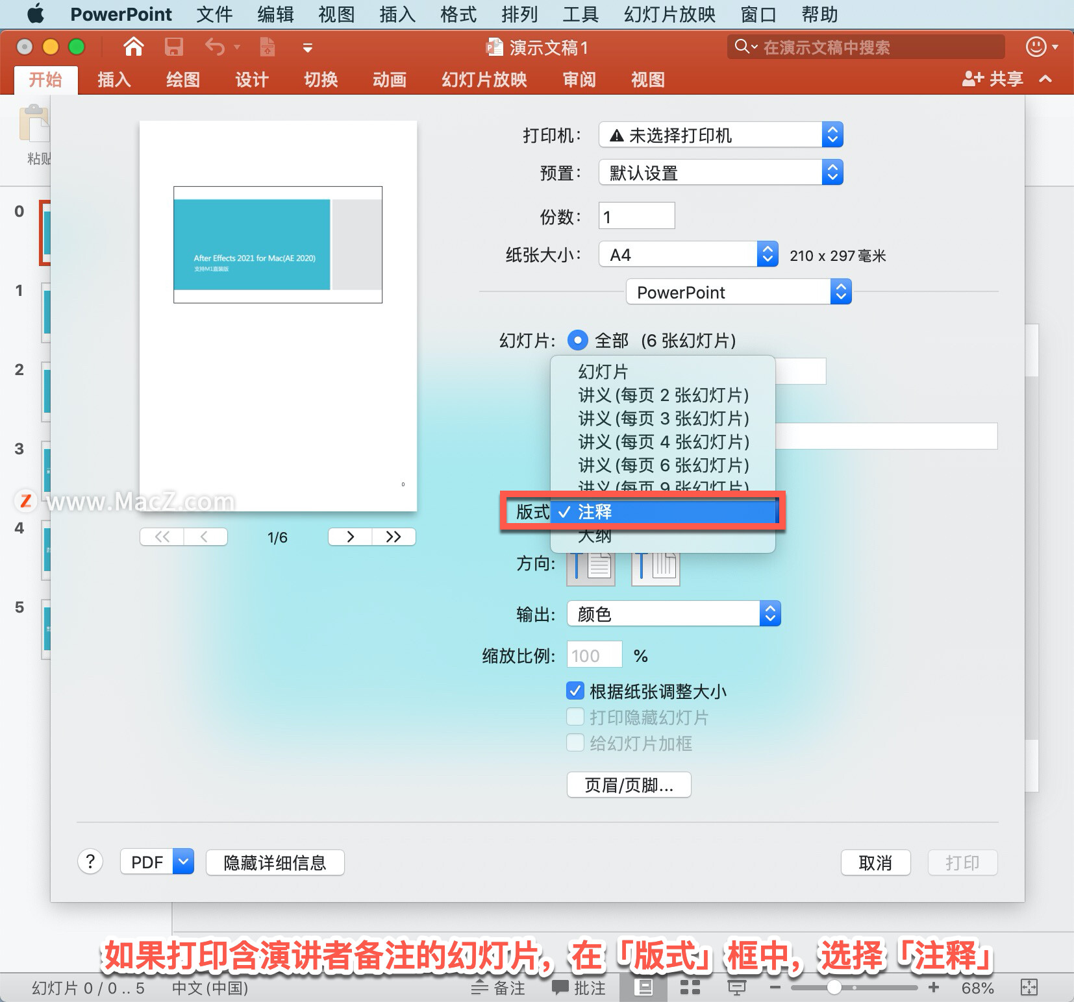
Task: Click Header/Footer button
Action: [x=629, y=785]
